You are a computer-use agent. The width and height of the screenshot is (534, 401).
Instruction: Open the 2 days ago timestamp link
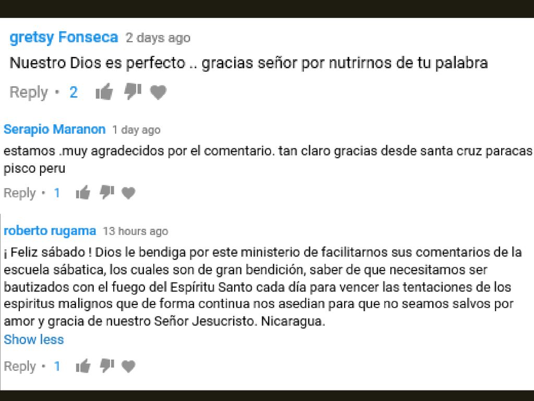point(157,38)
